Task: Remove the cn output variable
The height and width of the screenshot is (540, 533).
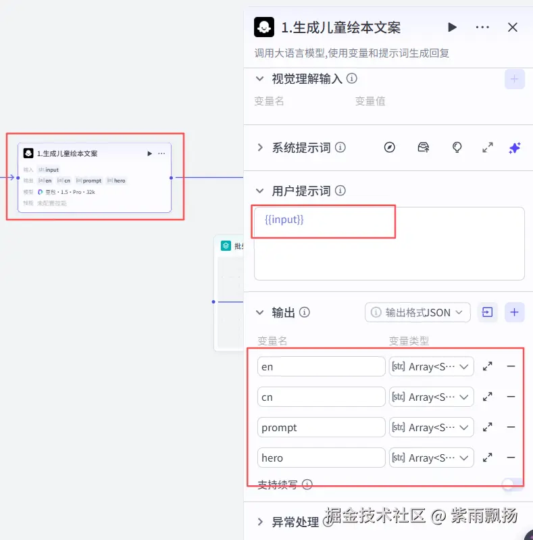Action: pos(511,397)
